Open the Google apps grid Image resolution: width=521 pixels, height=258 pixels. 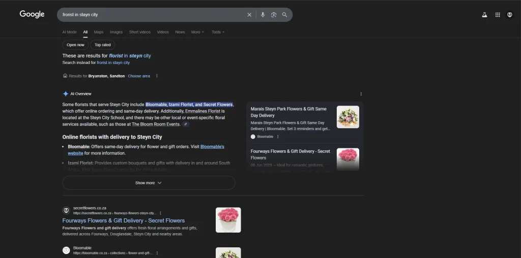497,15
